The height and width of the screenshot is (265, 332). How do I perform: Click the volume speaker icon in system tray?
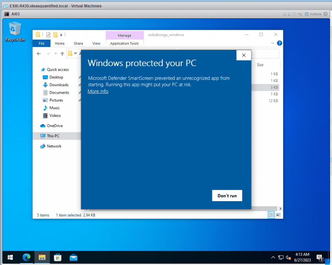point(288,257)
